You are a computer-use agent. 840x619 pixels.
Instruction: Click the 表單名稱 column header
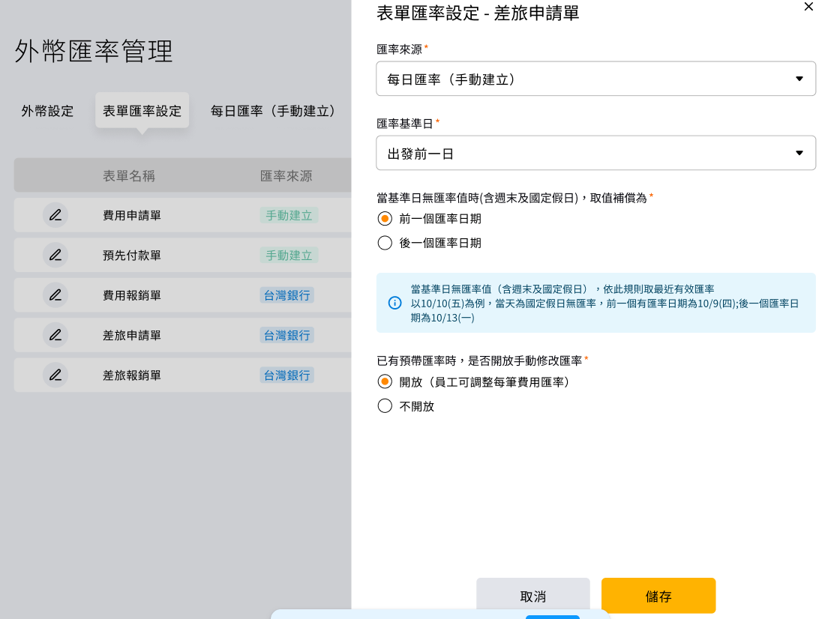coord(128,175)
